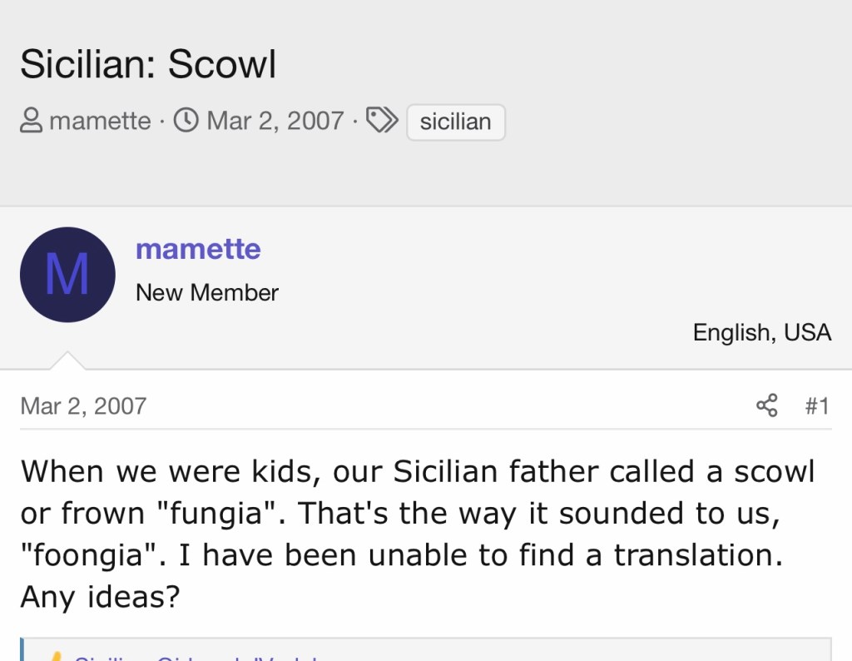
Task: Click the share icon on post #1
Action: [766, 405]
